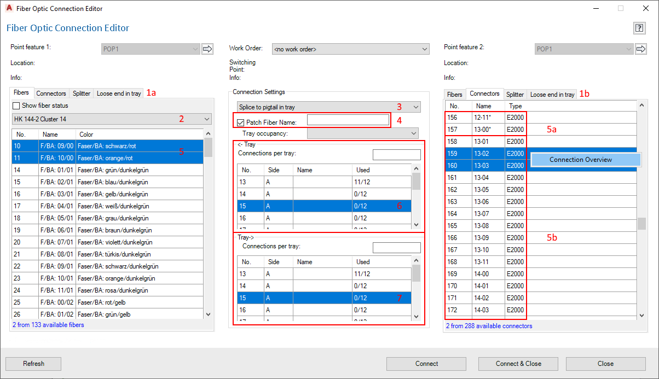The image size is (659, 379).
Task: Switch to Fibers tab under Point feature 2
Action: pos(455,95)
